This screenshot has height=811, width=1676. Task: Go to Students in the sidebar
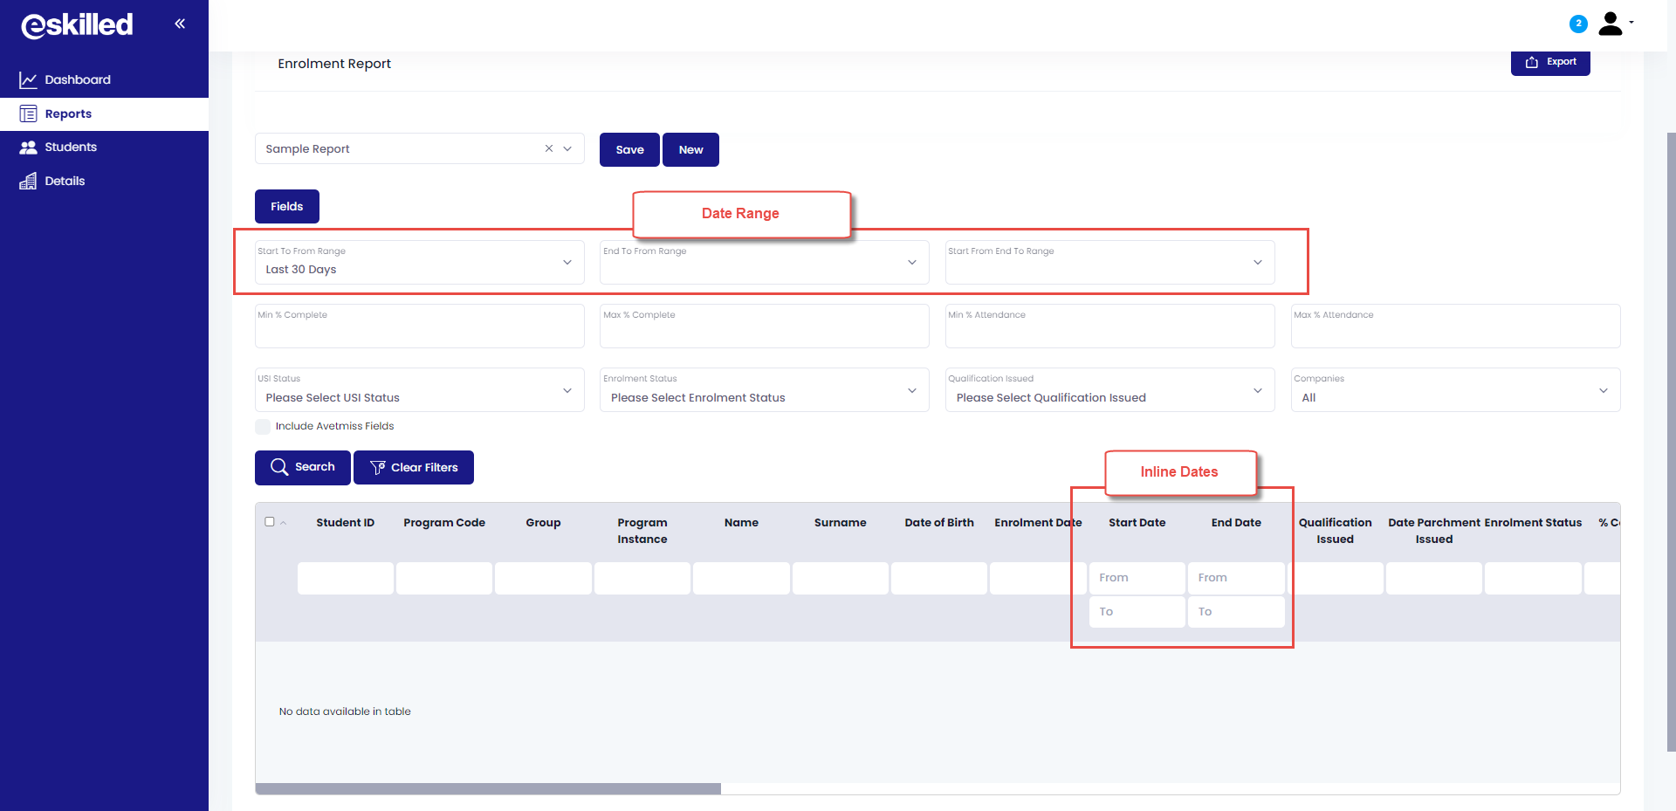[71, 148]
